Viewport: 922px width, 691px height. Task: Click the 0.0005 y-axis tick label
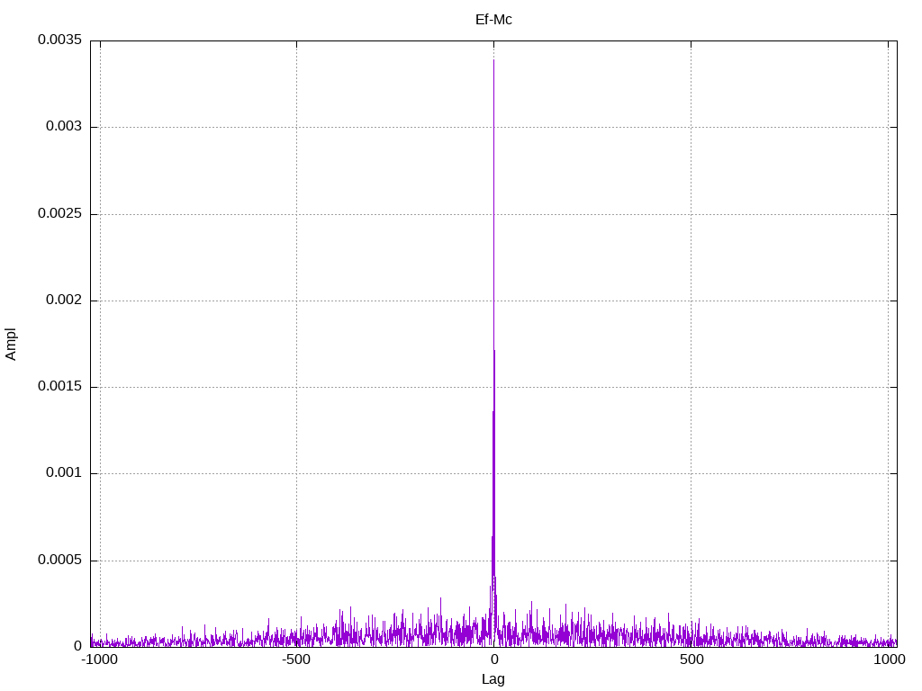pos(60,560)
